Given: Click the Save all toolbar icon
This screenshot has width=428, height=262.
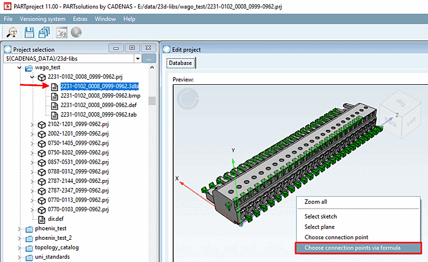Looking at the screenshot, I should tap(44, 32).
